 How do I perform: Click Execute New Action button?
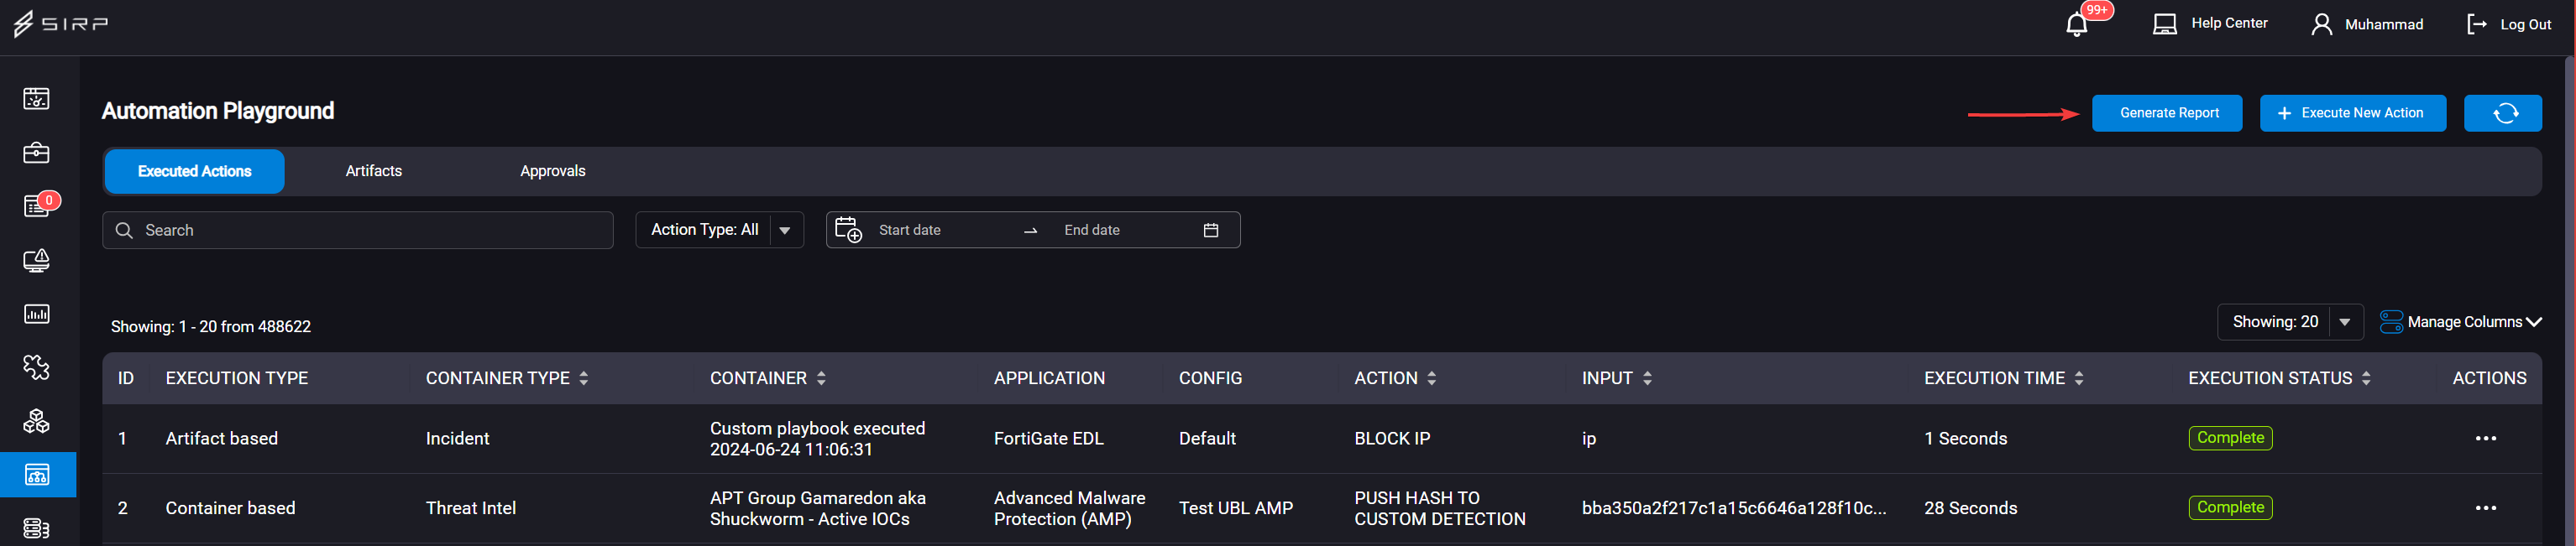(2352, 112)
